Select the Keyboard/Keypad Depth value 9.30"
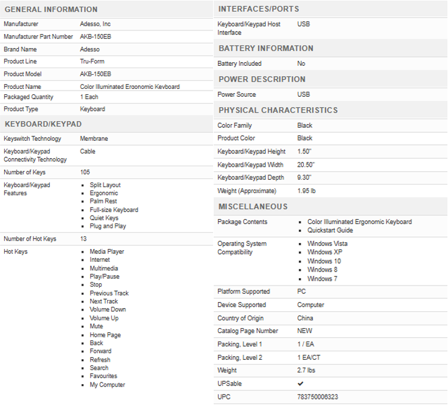The image size is (448, 411). (x=304, y=177)
